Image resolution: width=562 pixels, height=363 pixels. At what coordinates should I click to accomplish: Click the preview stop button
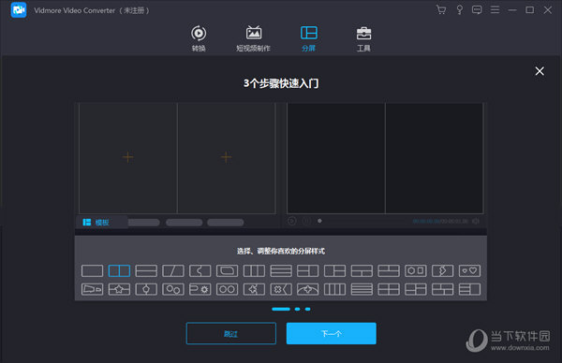click(306, 221)
